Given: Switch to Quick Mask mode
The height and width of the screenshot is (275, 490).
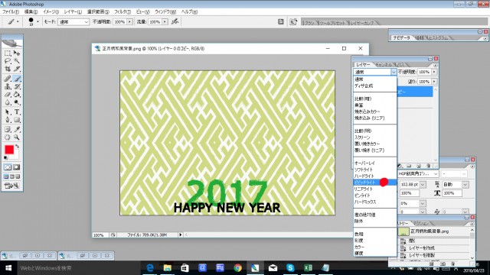Looking at the screenshot, I should point(16,167).
